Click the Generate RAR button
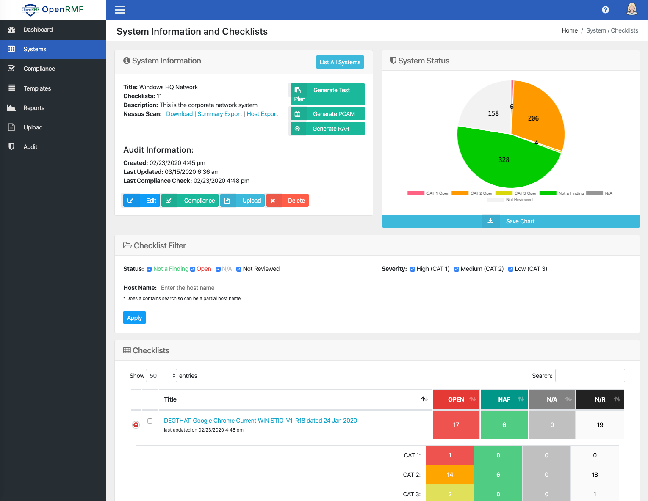The height and width of the screenshot is (501, 648). [x=327, y=129]
